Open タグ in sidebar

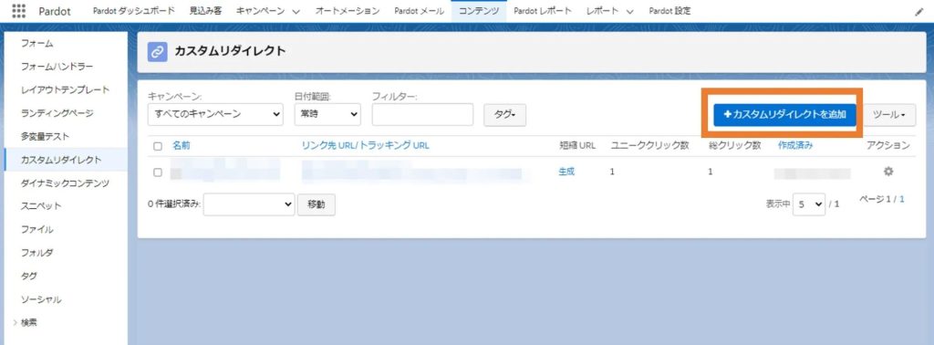(28, 276)
